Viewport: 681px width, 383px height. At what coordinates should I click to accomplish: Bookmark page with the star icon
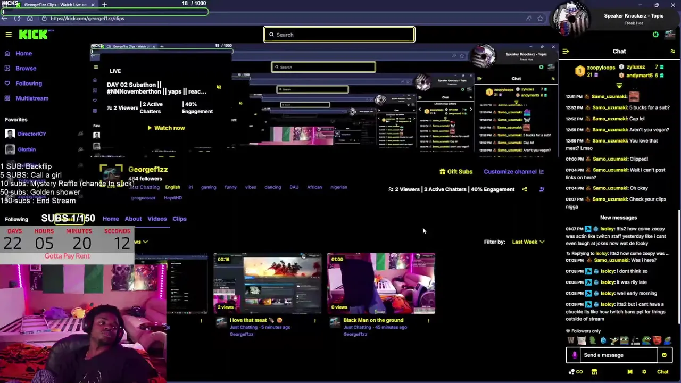[x=541, y=18]
